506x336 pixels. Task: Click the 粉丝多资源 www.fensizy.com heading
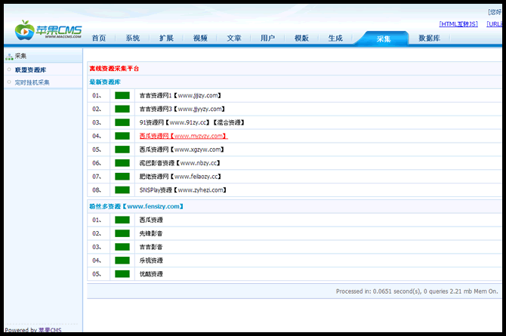136,206
